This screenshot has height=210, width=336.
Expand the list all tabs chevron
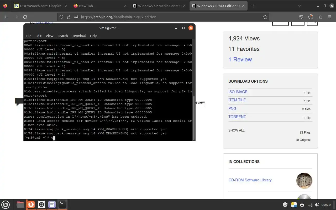pos(300,6)
